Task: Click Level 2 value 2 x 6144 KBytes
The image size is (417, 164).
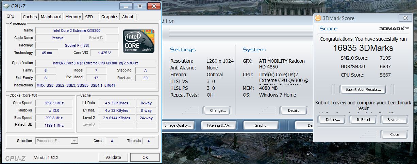Action: [x=116, y=118]
